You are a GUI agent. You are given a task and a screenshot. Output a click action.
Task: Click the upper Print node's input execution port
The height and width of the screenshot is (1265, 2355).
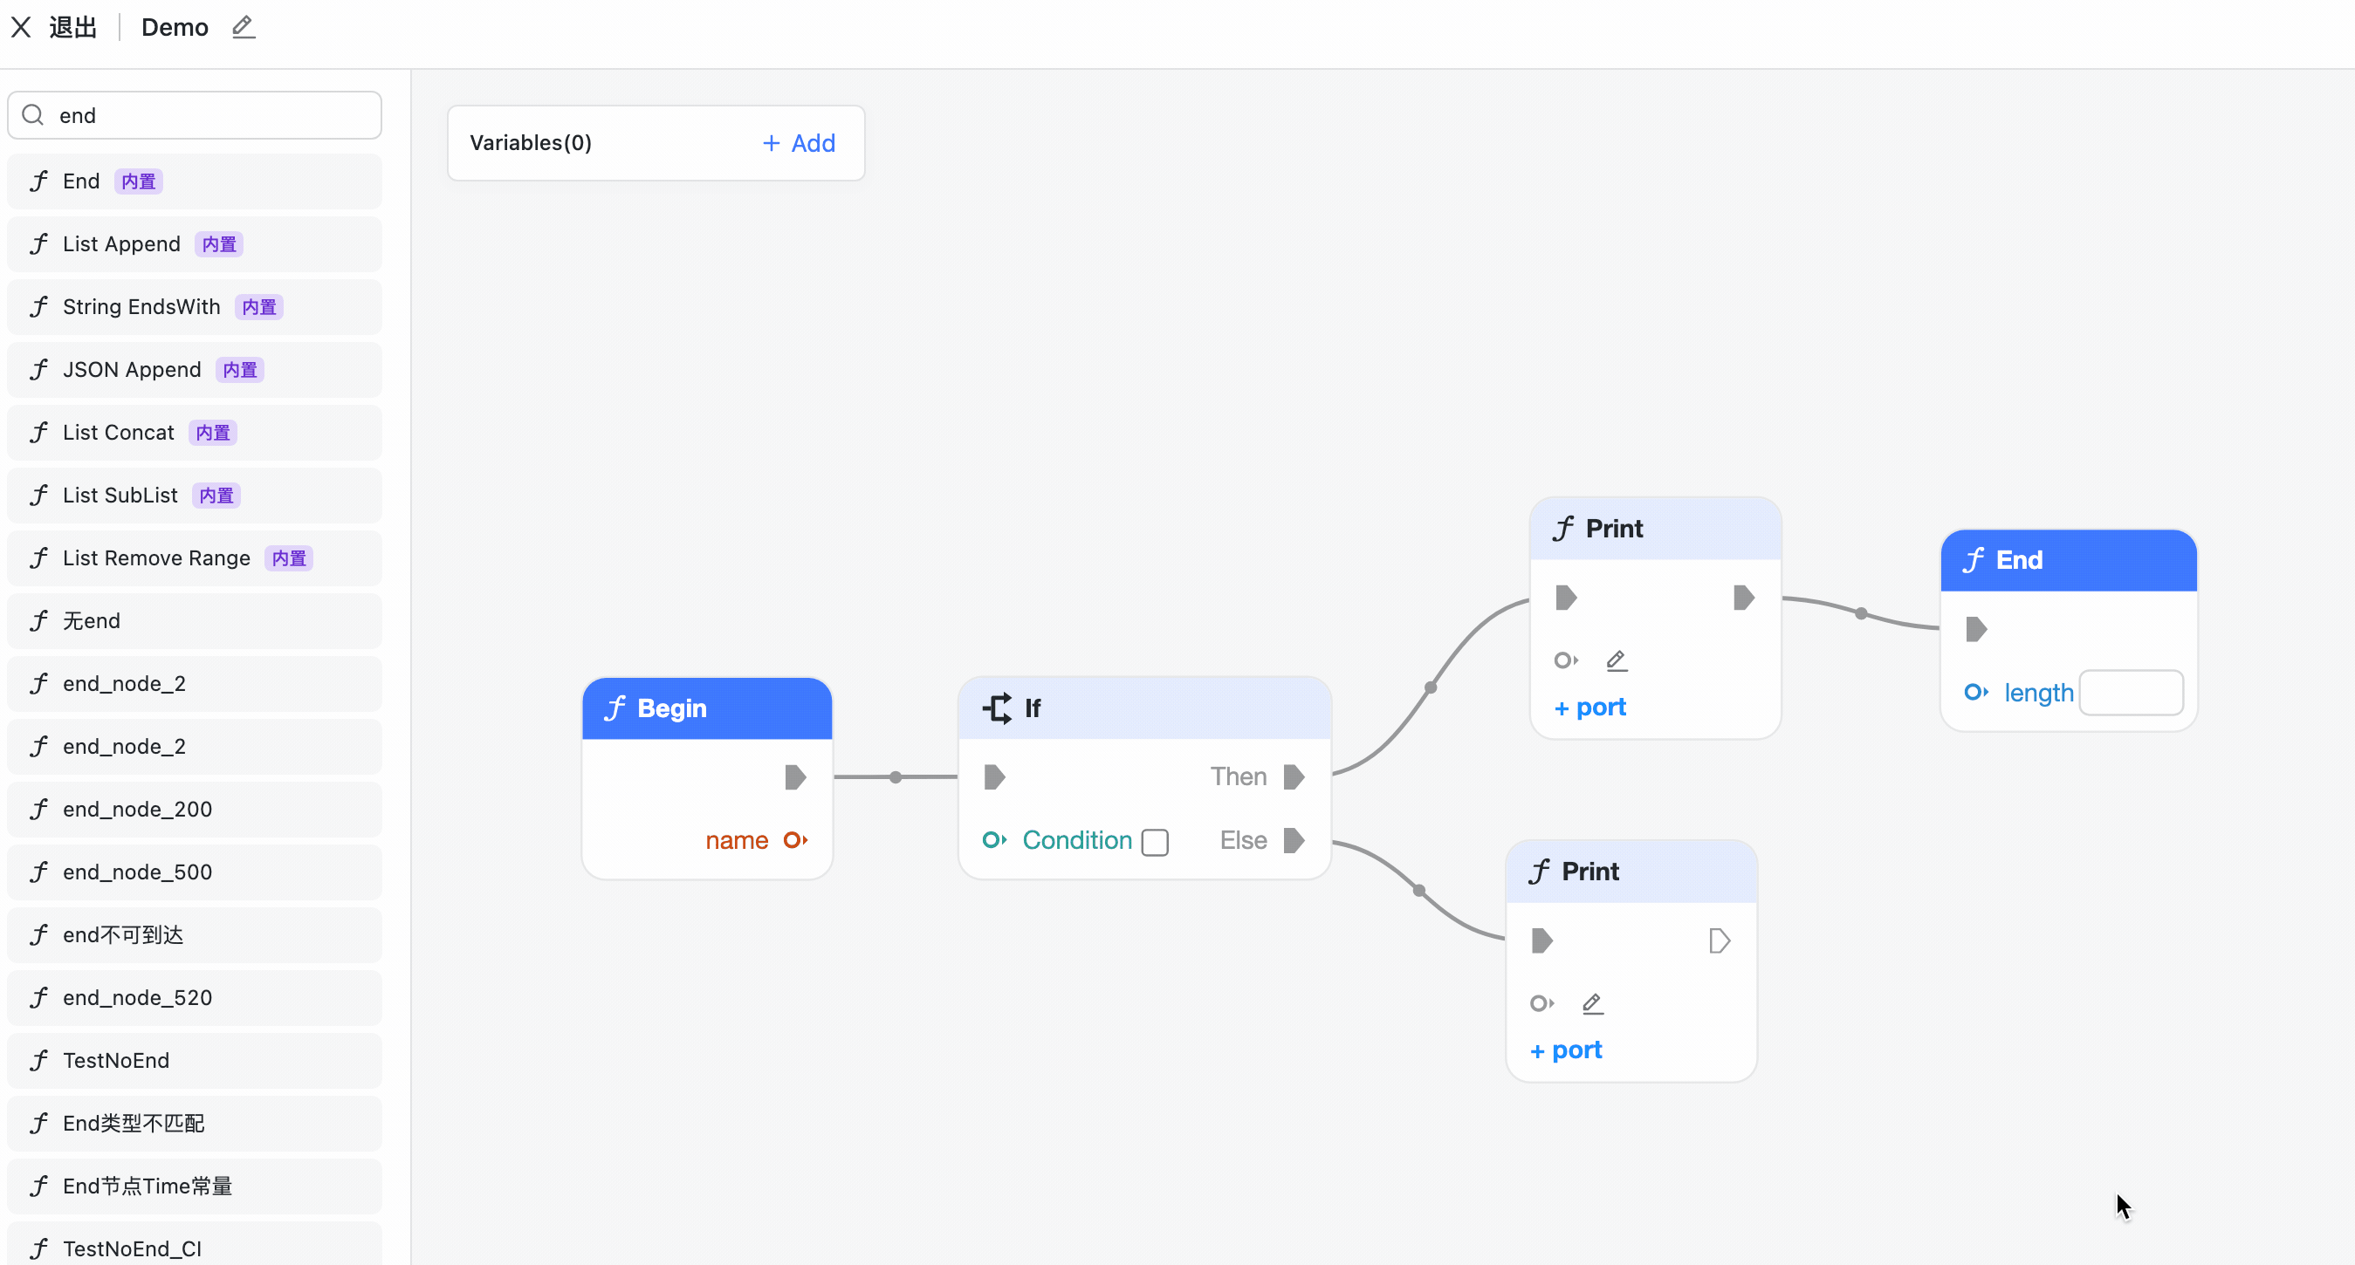(1566, 598)
